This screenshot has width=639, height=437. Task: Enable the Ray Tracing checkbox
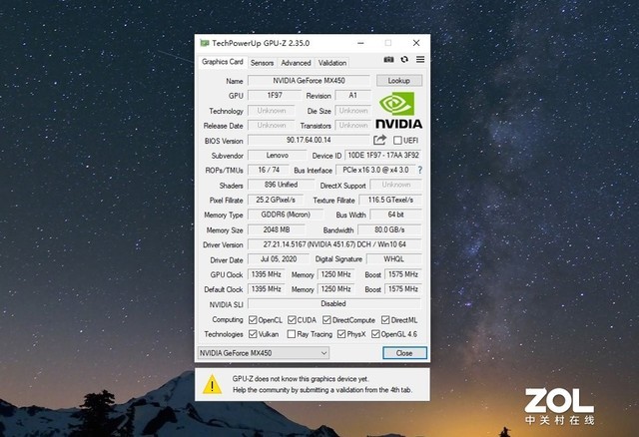[x=291, y=334]
